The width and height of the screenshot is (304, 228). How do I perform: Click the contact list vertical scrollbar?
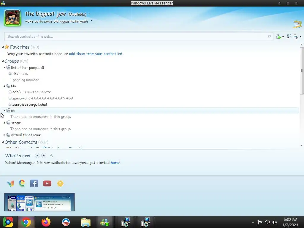point(302,71)
